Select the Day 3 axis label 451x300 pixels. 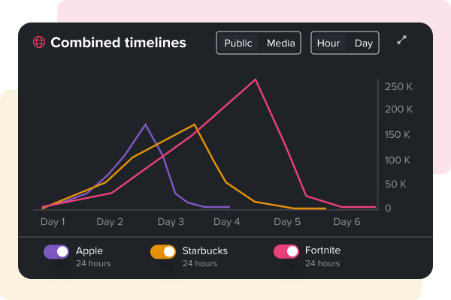[x=171, y=222]
